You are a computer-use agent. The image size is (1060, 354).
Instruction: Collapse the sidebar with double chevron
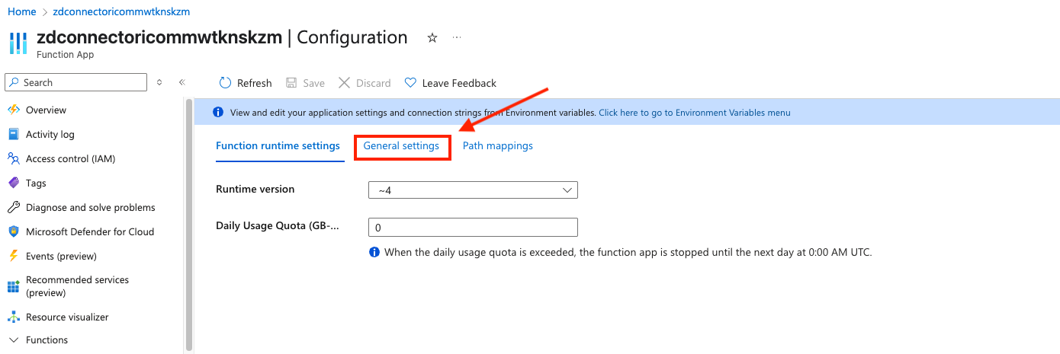(182, 82)
